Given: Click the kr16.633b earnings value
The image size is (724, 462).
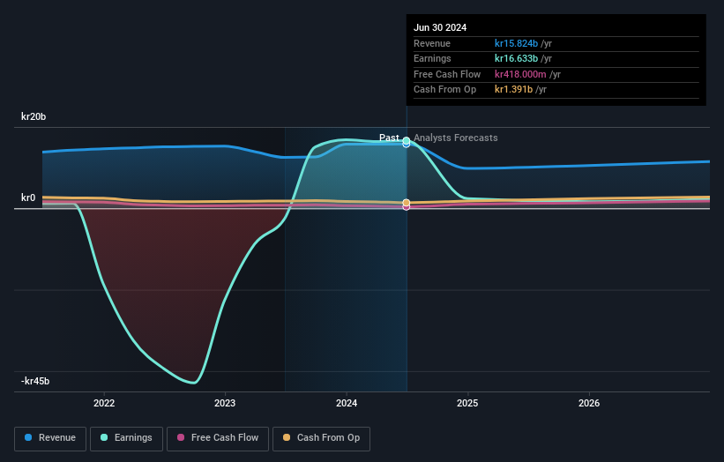Looking at the screenshot, I should coord(516,58).
